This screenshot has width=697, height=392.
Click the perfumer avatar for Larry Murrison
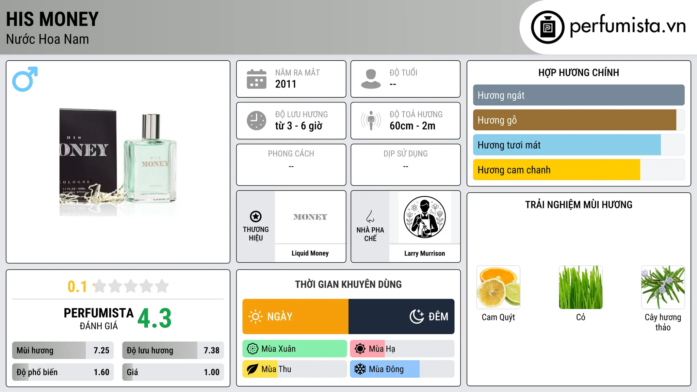(x=424, y=217)
